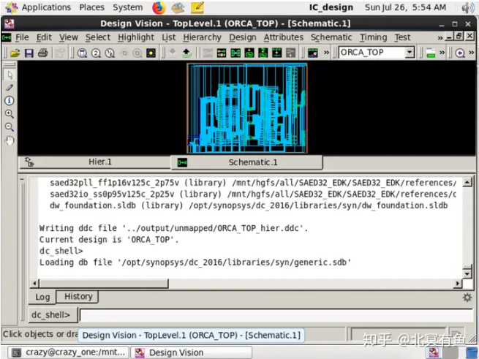479x359 pixels.
Task: Open the Hierarchy menu
Action: (x=203, y=37)
